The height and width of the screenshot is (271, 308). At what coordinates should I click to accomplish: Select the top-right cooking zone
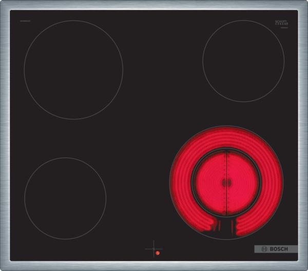(x=243, y=61)
